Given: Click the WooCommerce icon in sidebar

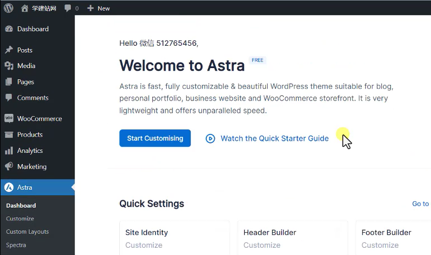Looking at the screenshot, I should [x=9, y=119].
